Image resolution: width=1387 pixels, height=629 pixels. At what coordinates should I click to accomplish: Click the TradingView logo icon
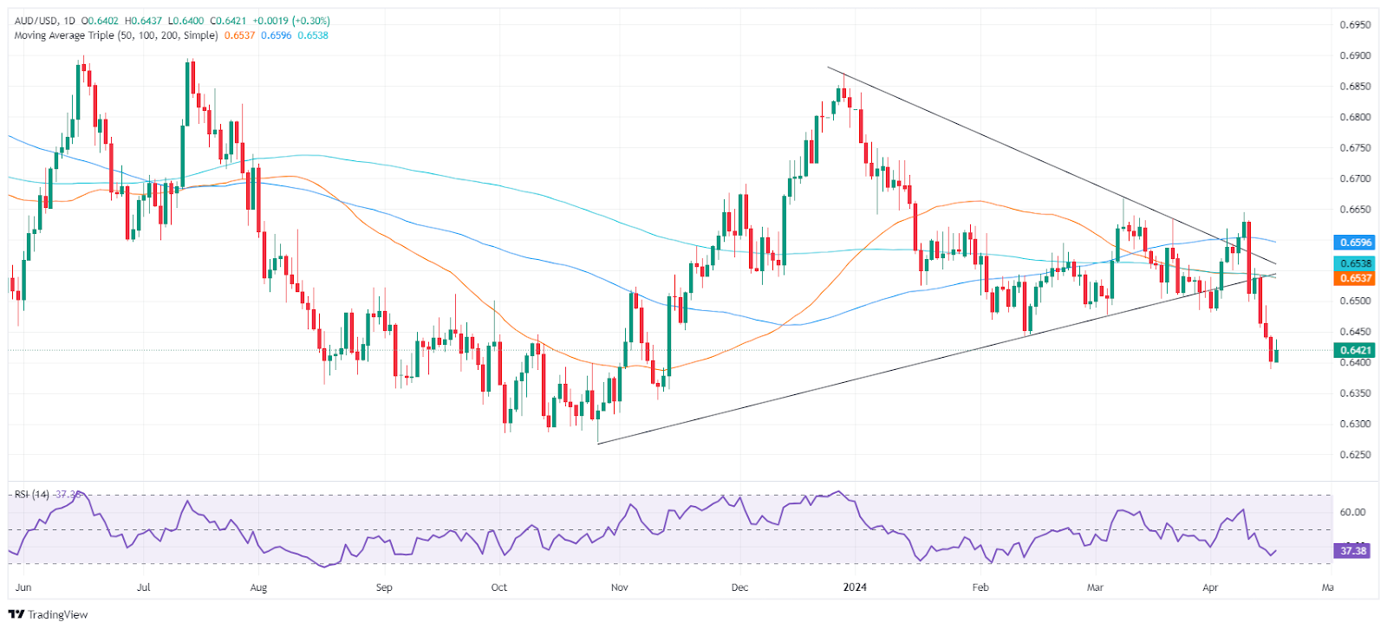(16, 614)
